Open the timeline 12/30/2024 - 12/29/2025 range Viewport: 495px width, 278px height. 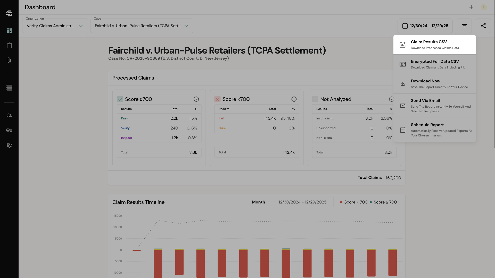tap(302, 202)
